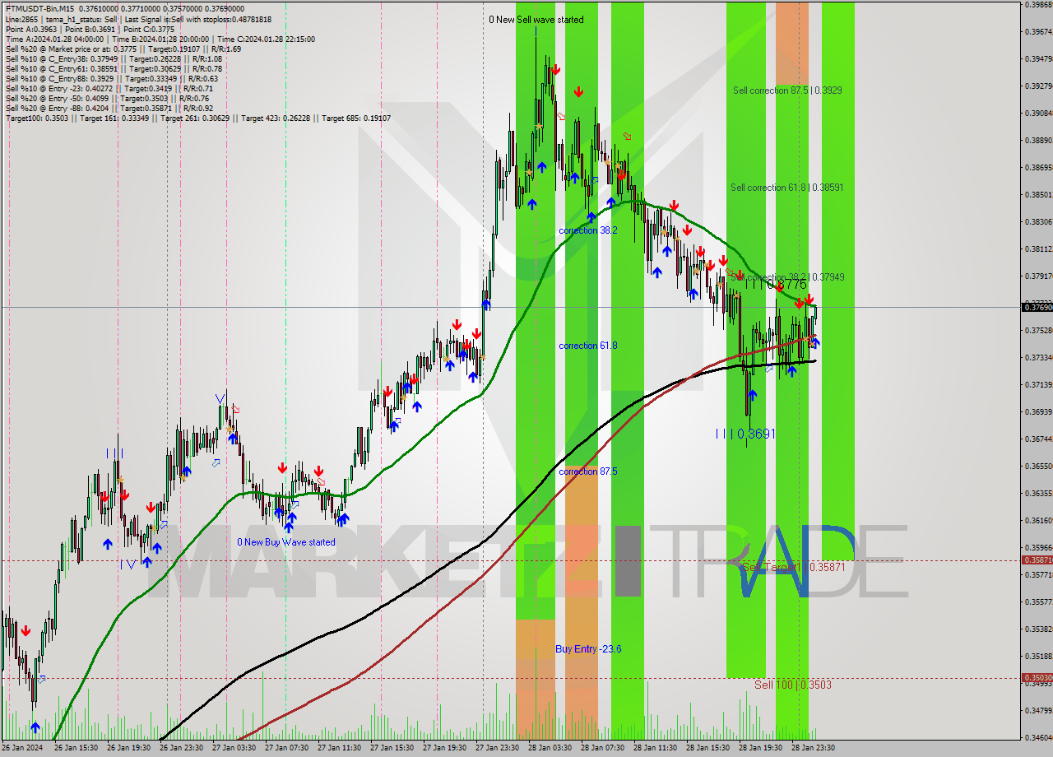Click the 'Sell correction 38.2 | 0.37949' label

tap(787, 277)
